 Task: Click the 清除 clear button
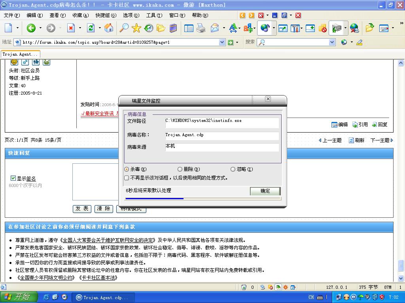(104, 209)
